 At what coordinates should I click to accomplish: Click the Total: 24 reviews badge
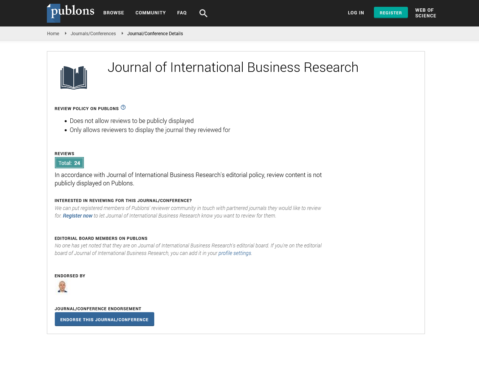pos(69,163)
